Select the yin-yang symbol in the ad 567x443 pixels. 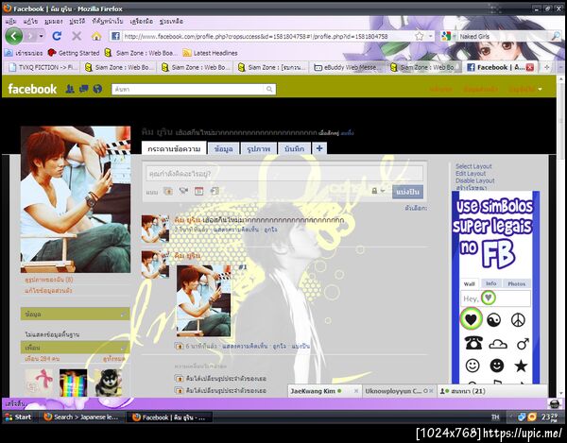tap(494, 320)
